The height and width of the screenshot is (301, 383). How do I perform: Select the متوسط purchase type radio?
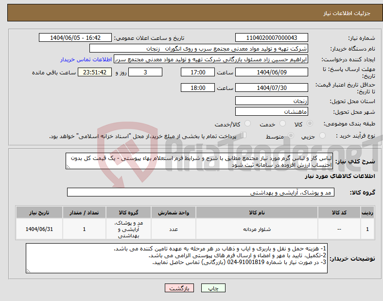coord(291,136)
